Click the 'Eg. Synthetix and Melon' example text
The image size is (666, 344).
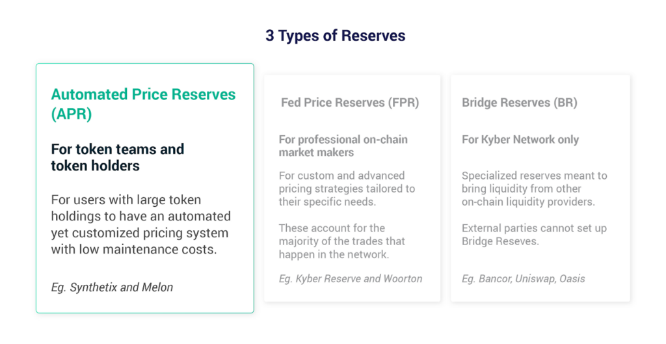[x=112, y=287]
